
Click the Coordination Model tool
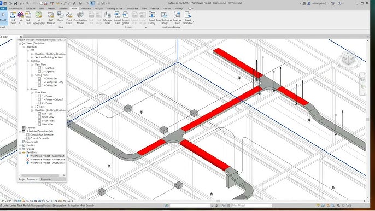point(80,18)
